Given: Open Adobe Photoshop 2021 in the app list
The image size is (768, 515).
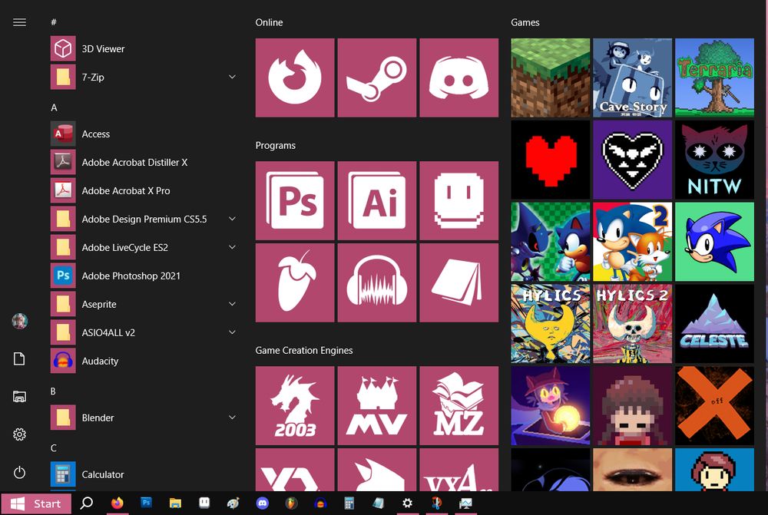Looking at the screenshot, I should point(145,276).
